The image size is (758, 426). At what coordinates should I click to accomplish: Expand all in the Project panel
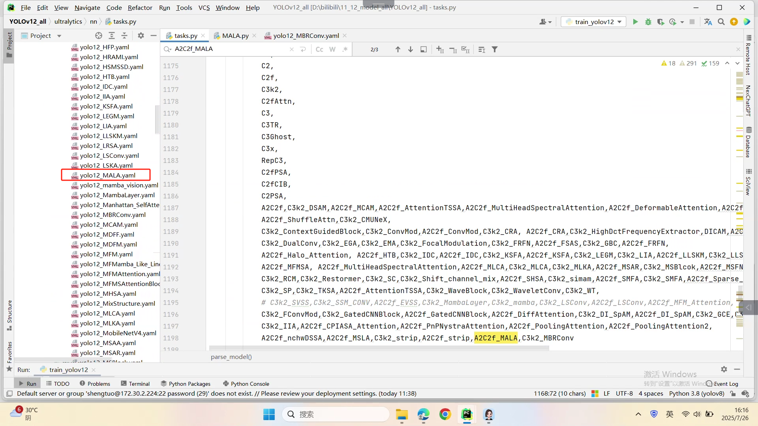tap(112, 35)
